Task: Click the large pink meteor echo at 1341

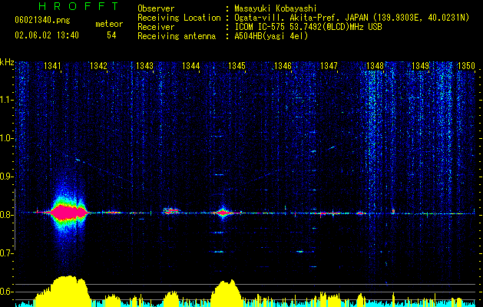Action: click(68, 213)
